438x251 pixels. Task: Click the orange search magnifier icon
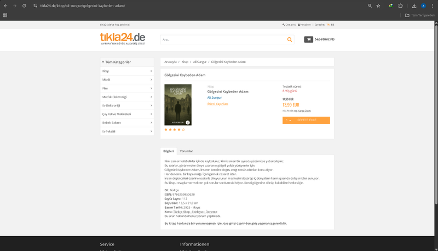pyautogui.click(x=290, y=39)
